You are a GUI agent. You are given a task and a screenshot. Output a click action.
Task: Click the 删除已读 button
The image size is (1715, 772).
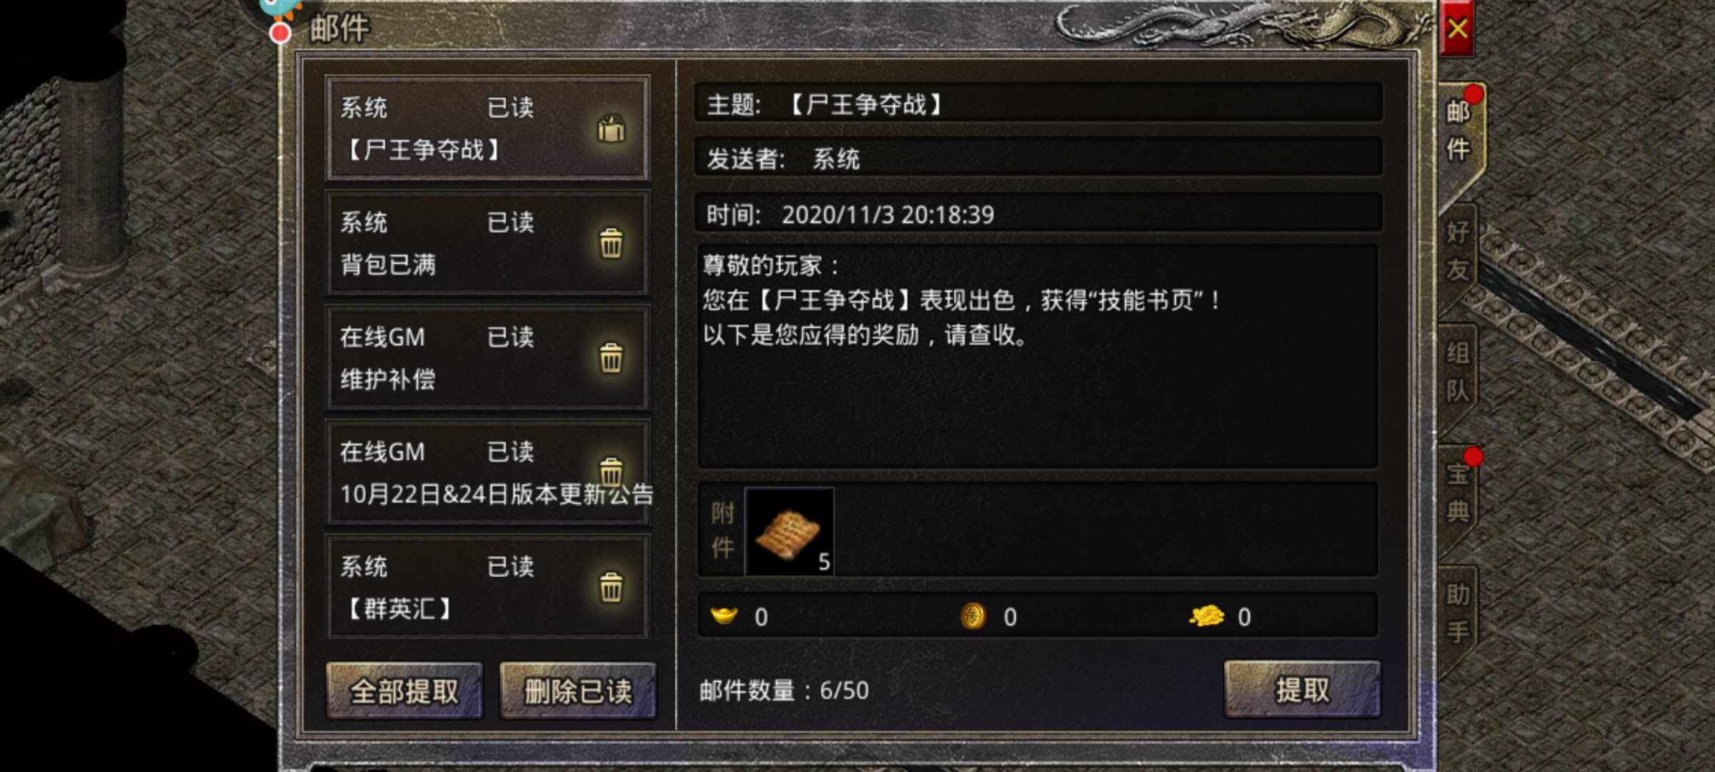click(x=578, y=691)
